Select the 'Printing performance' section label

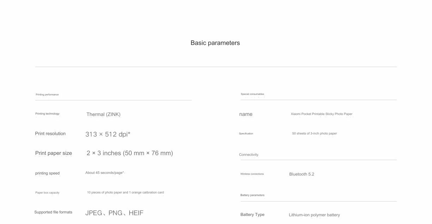pyautogui.click(x=47, y=94)
